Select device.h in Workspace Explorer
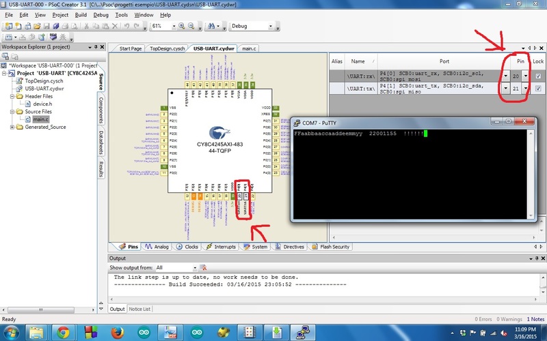 42,104
